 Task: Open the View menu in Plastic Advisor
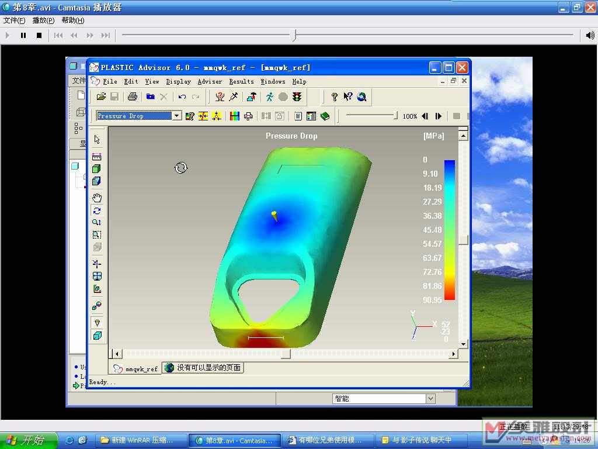(152, 81)
